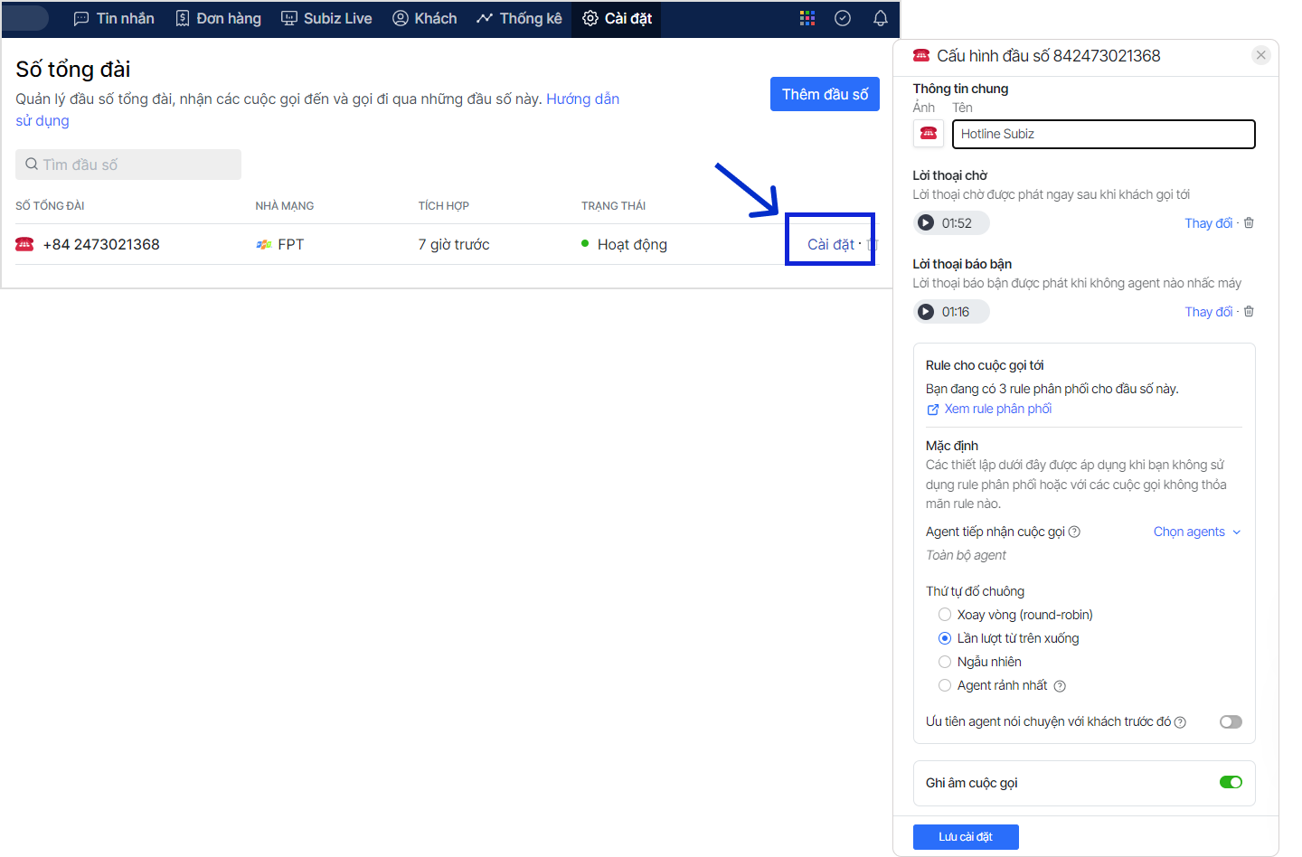Viewport: 1302px width, 857px height.
Task: Click help icon beside Agent tiếp nhận cuộc gọi
Action: point(1074,532)
